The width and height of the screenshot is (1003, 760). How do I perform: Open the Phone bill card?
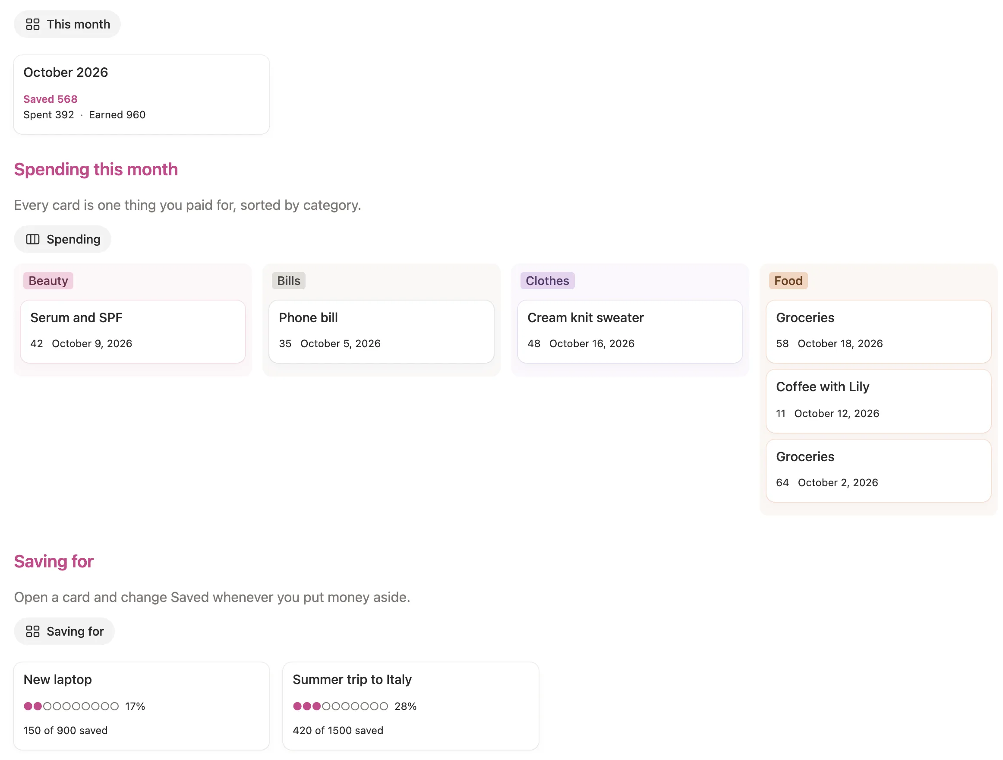tap(382, 331)
